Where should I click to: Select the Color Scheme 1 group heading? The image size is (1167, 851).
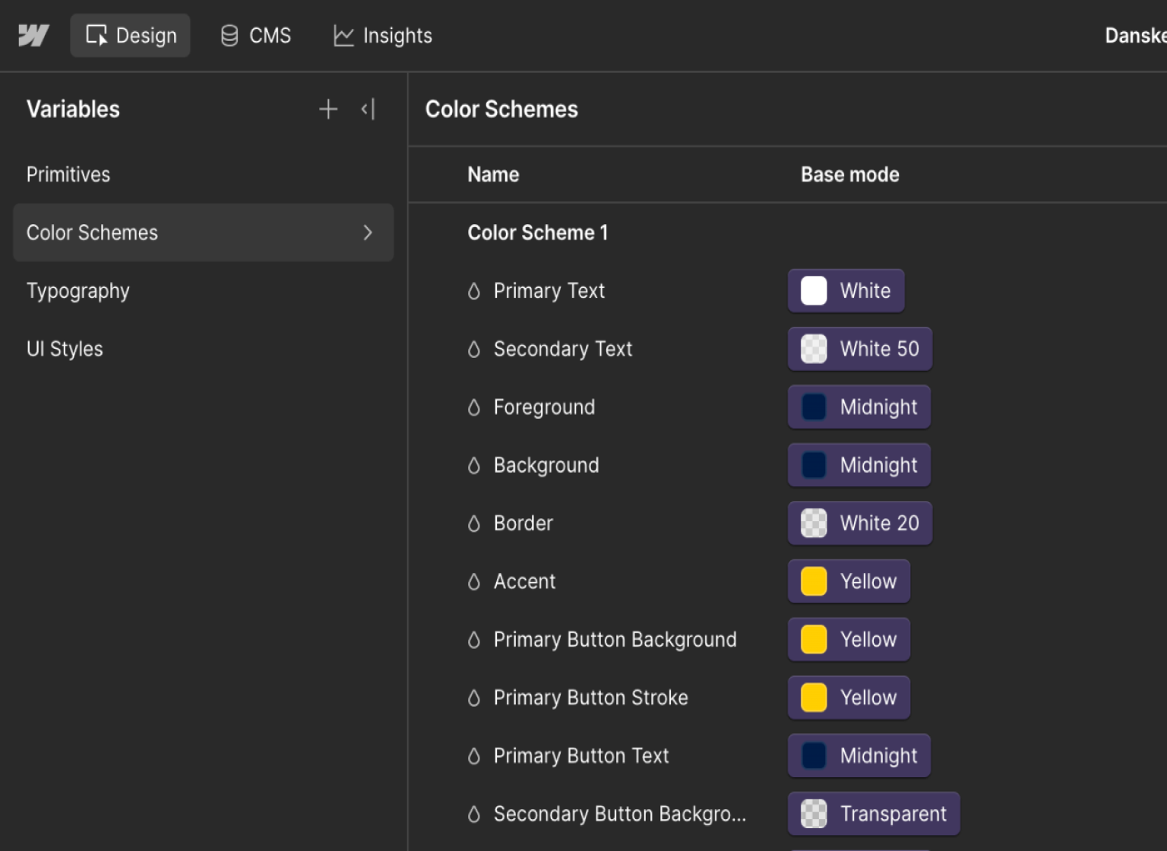[x=538, y=233]
